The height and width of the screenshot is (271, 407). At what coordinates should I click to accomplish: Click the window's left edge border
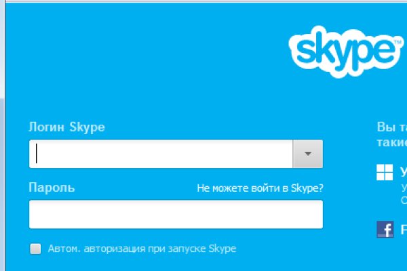2,135
